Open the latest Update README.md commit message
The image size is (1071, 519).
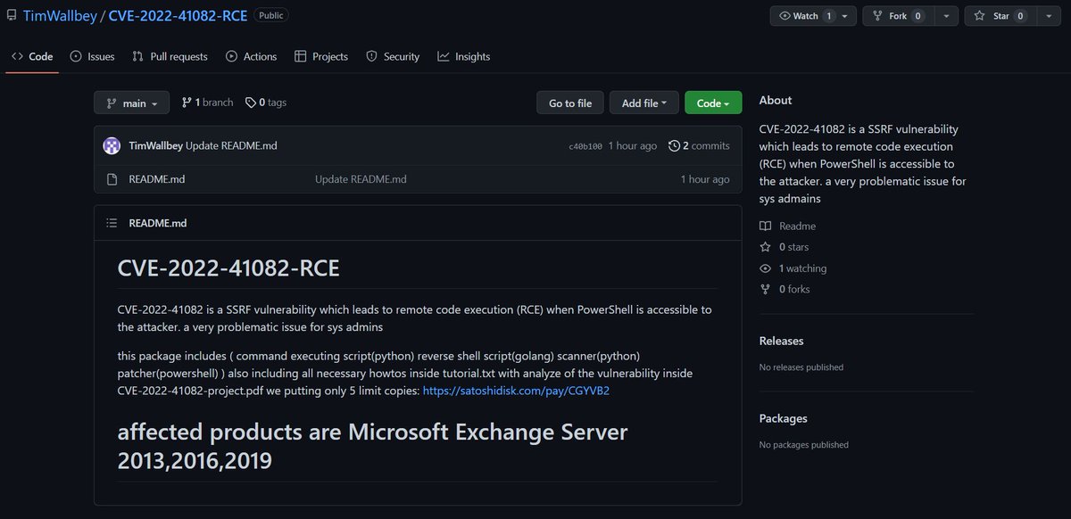pos(231,145)
